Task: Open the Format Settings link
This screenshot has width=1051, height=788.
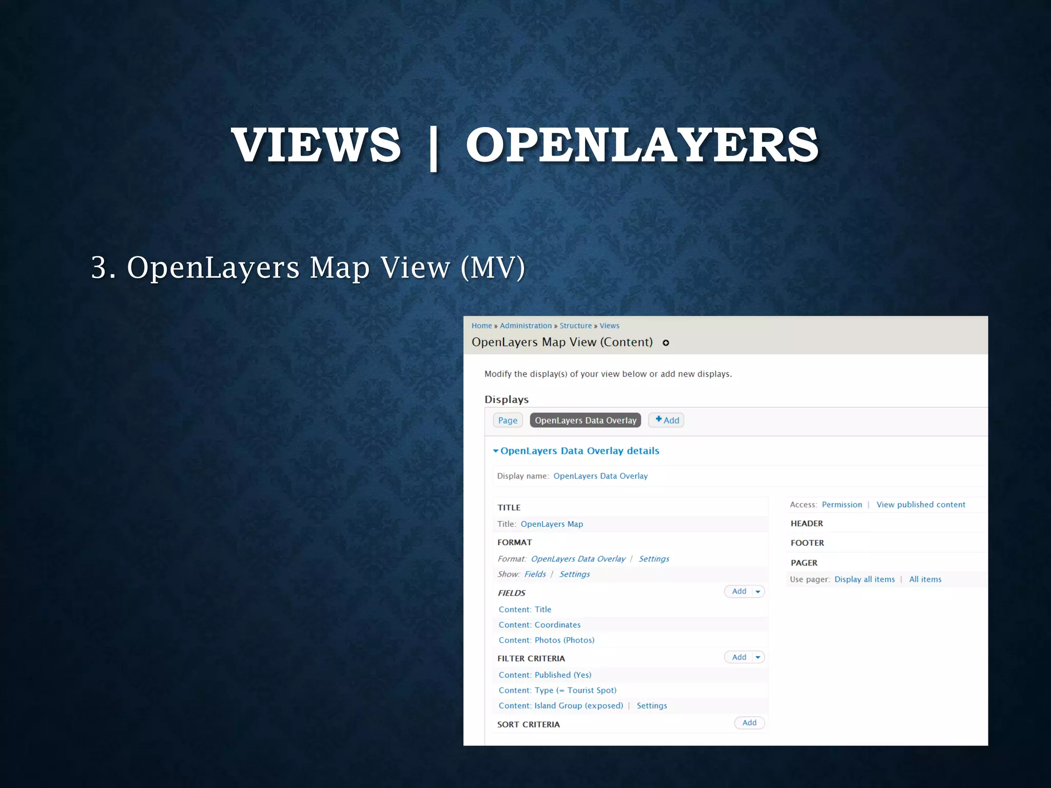Action: coord(653,559)
